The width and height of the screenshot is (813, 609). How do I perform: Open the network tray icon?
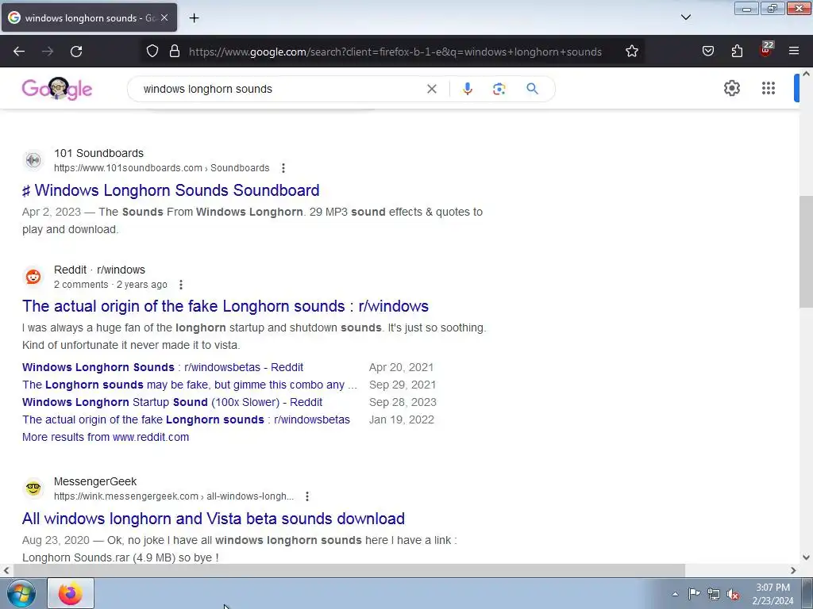click(x=714, y=594)
